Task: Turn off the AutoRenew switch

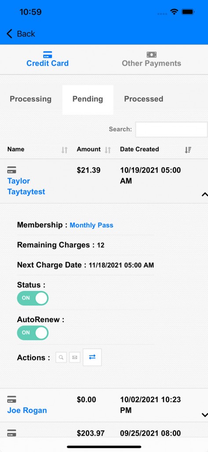Action: point(33,333)
